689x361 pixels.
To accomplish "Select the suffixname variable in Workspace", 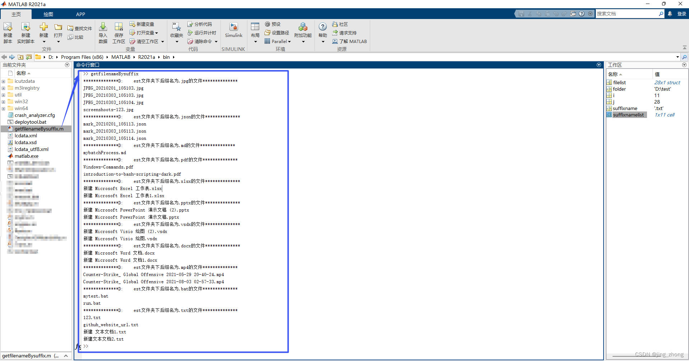I will tap(625, 108).
